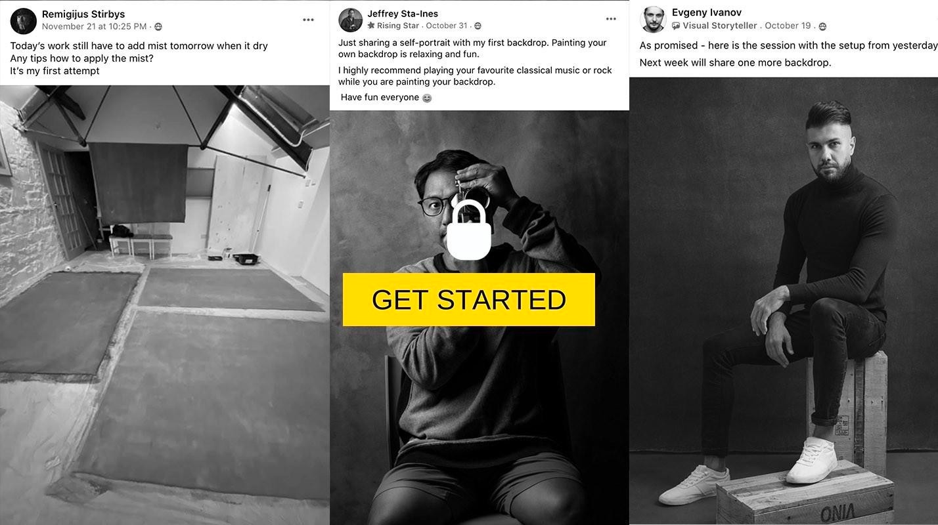Viewport: 938px width, 525px height.
Task: Click the white padlock icon
Action: coord(468,230)
